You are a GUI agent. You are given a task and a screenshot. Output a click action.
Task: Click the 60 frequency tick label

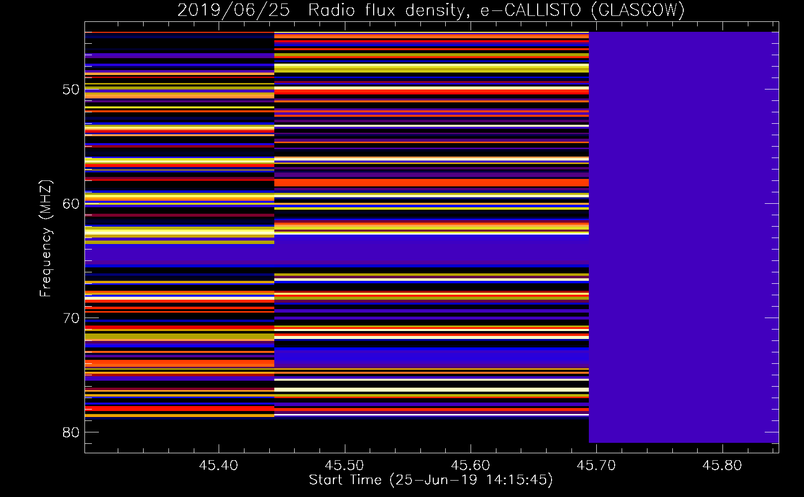click(x=71, y=204)
